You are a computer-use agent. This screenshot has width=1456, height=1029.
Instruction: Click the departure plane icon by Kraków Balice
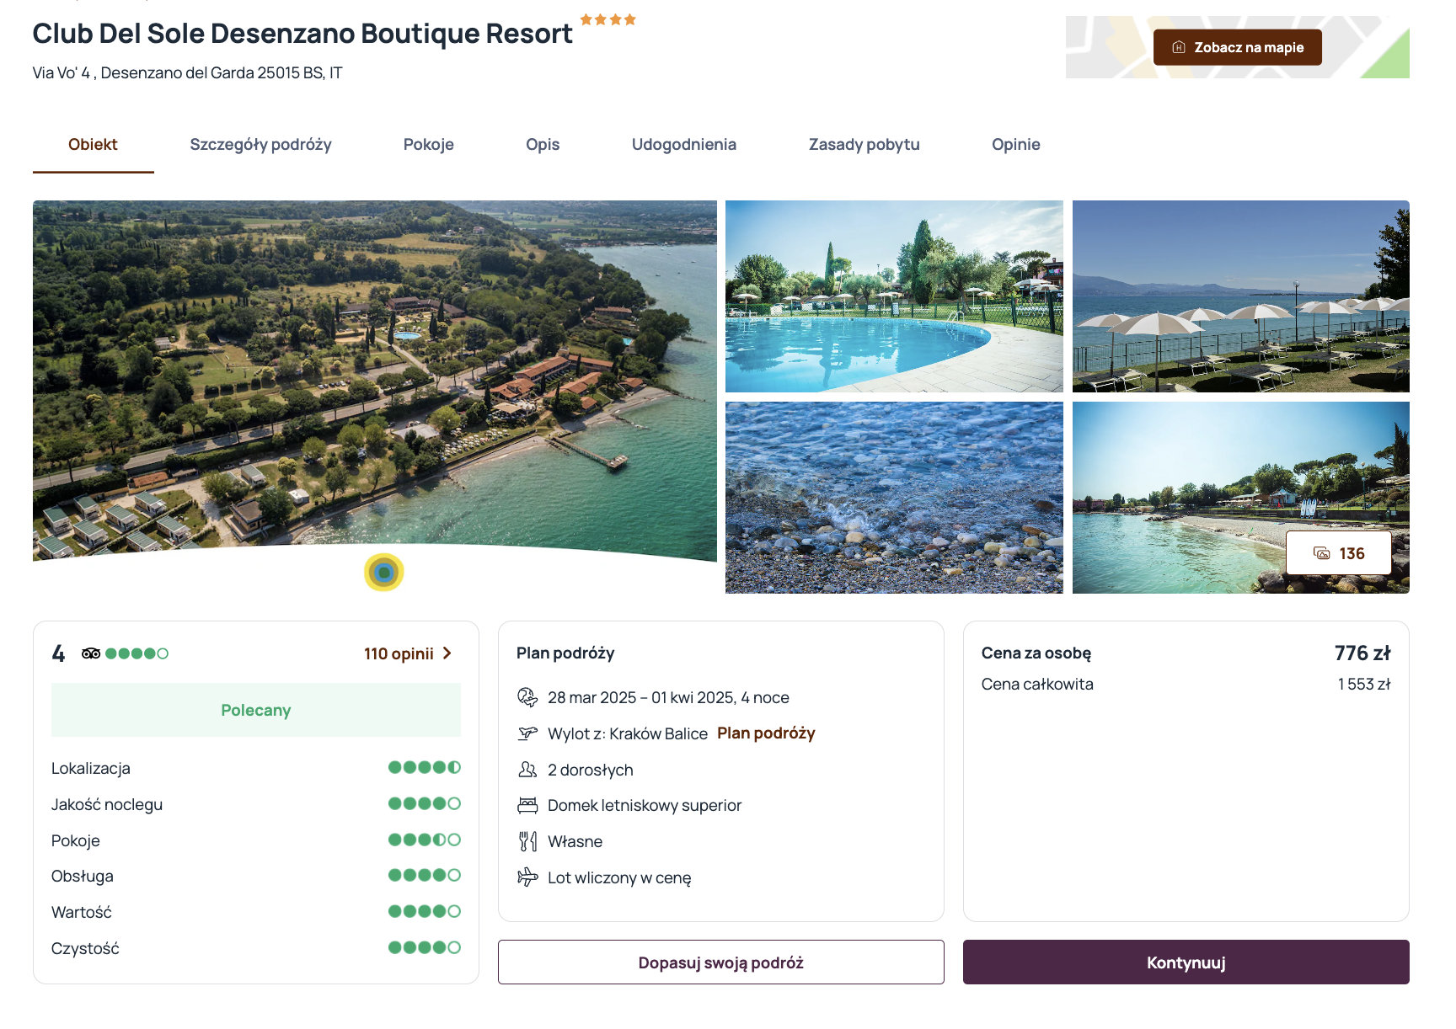527,733
